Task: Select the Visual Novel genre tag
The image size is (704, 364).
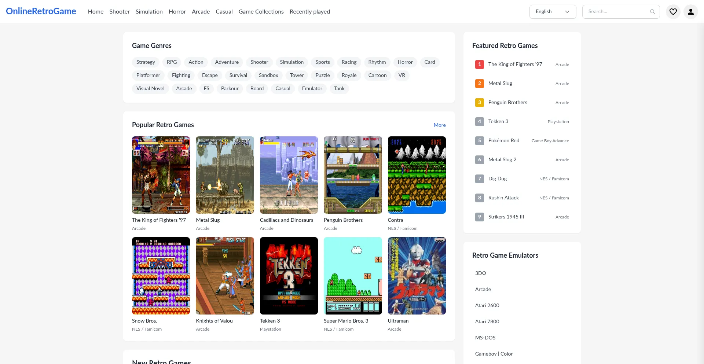Action: 150,89
